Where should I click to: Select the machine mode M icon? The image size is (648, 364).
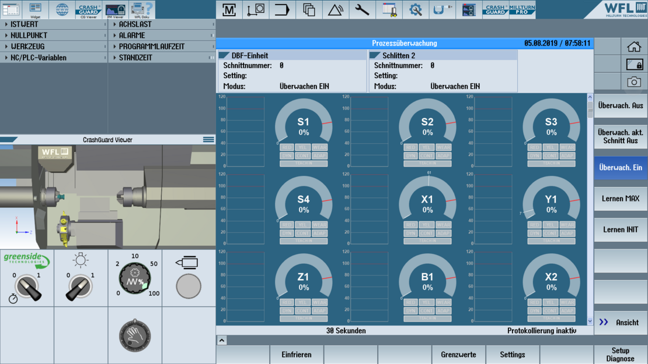pos(229,9)
